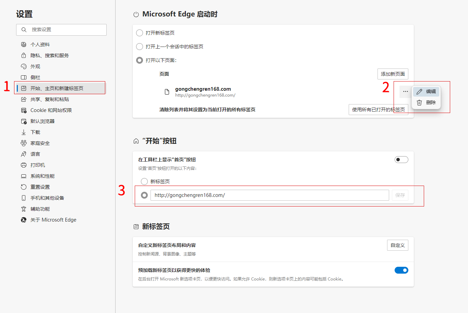
Task: Open the three-dot more options for gongchengren168.com
Action: pos(405,91)
